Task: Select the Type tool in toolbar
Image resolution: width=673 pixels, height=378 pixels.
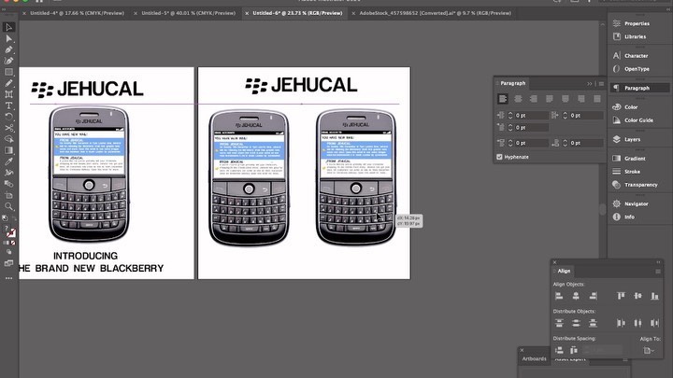Action: pyautogui.click(x=8, y=105)
